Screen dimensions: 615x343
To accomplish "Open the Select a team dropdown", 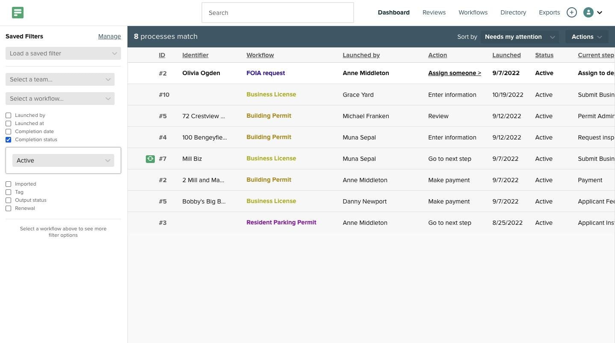I will 60,79.
